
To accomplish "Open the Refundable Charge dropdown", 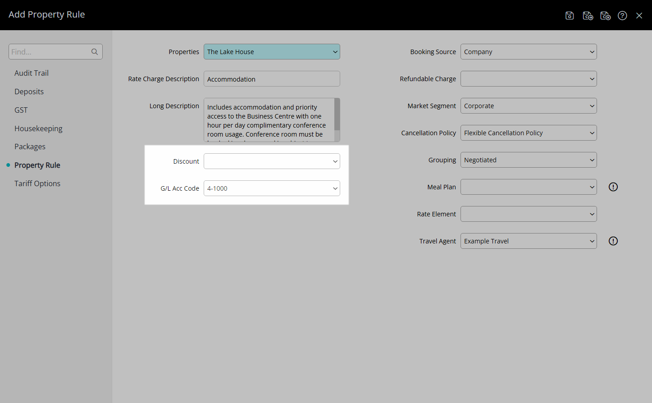I will 529,79.
